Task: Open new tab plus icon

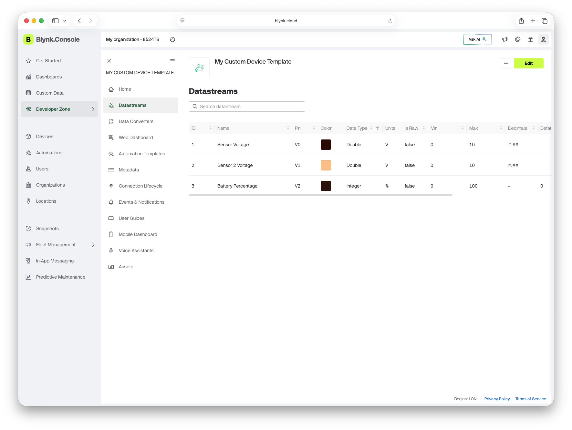Action: coord(533,21)
